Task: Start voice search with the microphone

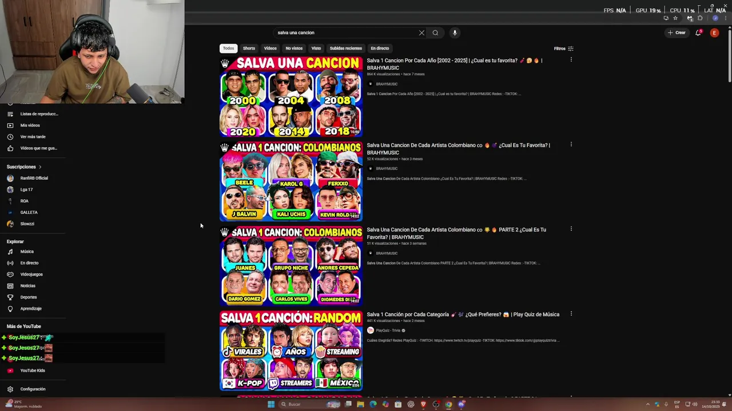Action: (x=455, y=33)
